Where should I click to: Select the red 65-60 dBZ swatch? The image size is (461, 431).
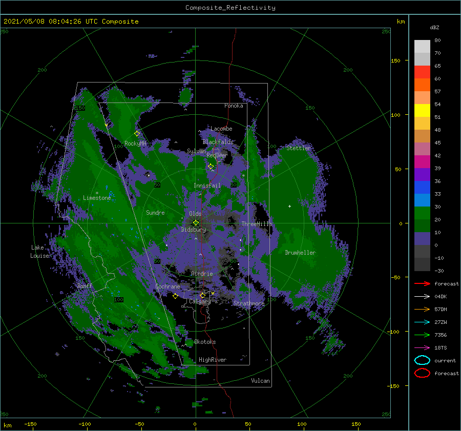pos(422,72)
